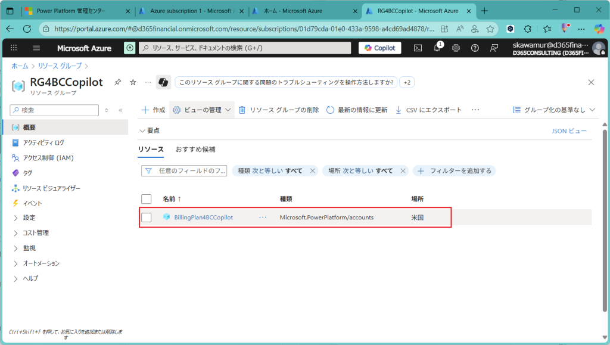Click the green upgrade arrow icon

tap(129, 48)
